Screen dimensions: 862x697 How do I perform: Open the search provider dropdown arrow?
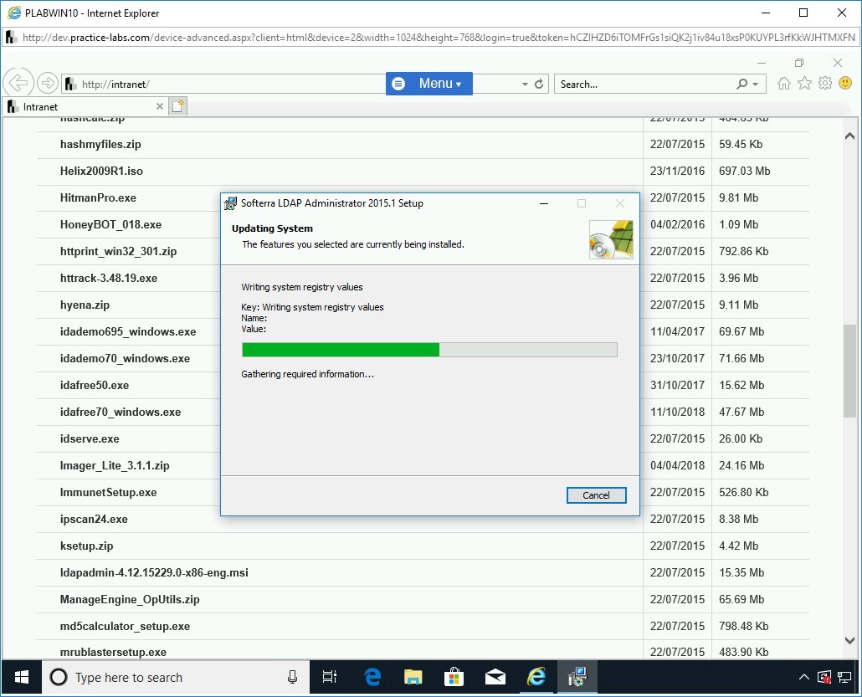[756, 85]
